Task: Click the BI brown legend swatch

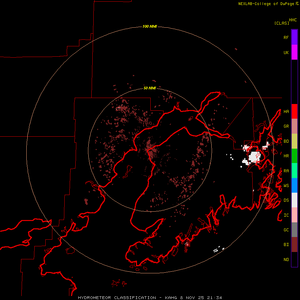Action: click(294, 245)
